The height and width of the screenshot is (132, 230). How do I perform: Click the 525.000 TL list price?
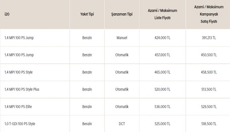click(162, 124)
